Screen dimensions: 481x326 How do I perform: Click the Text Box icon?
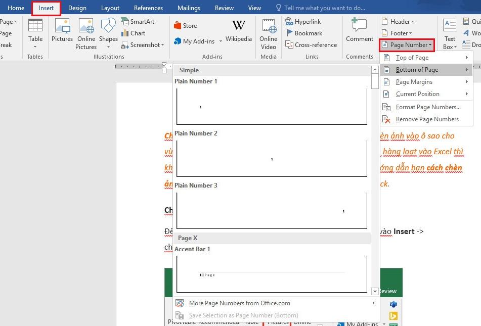click(x=450, y=25)
